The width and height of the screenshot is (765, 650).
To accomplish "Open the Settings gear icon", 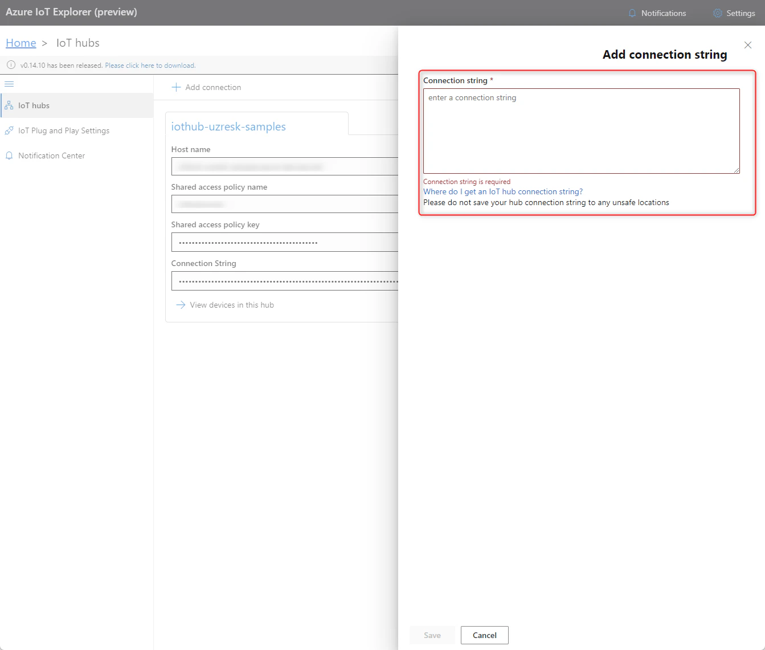I will tap(718, 13).
